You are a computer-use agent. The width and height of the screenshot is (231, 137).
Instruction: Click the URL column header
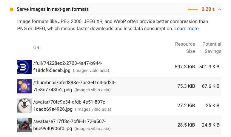pyautogui.click(x=38, y=47)
